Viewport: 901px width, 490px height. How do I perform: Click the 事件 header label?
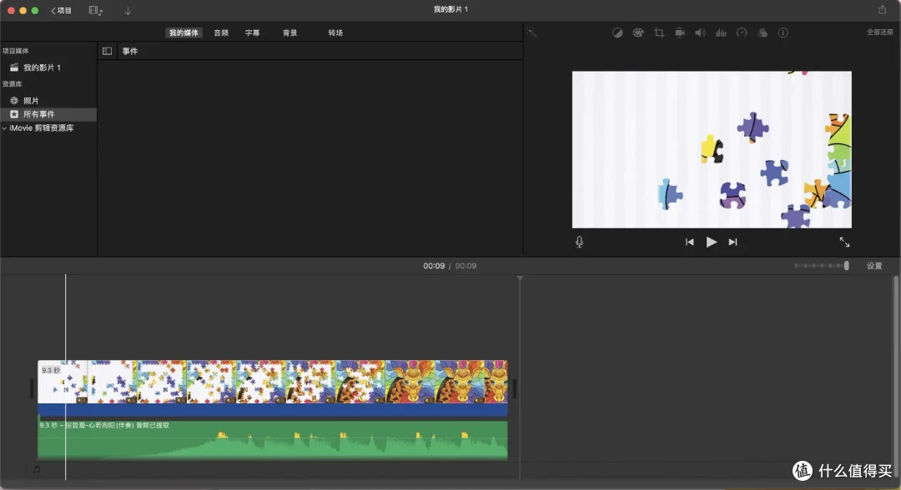coord(130,51)
